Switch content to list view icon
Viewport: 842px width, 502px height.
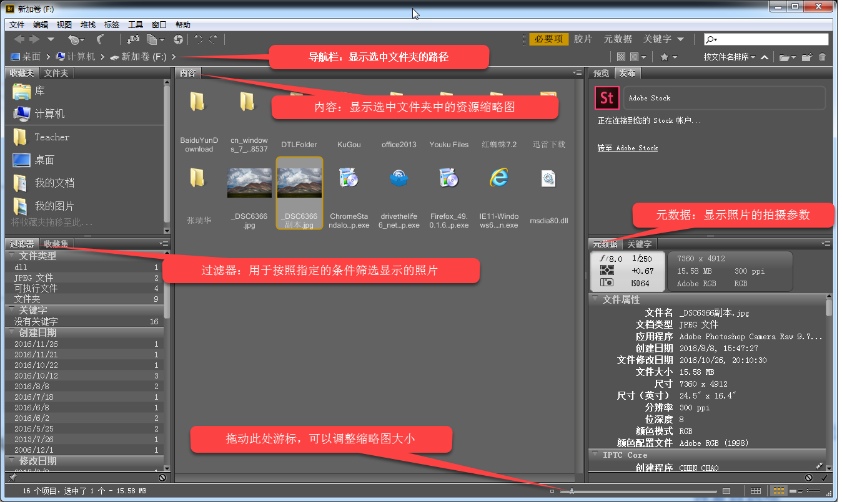[813, 491]
